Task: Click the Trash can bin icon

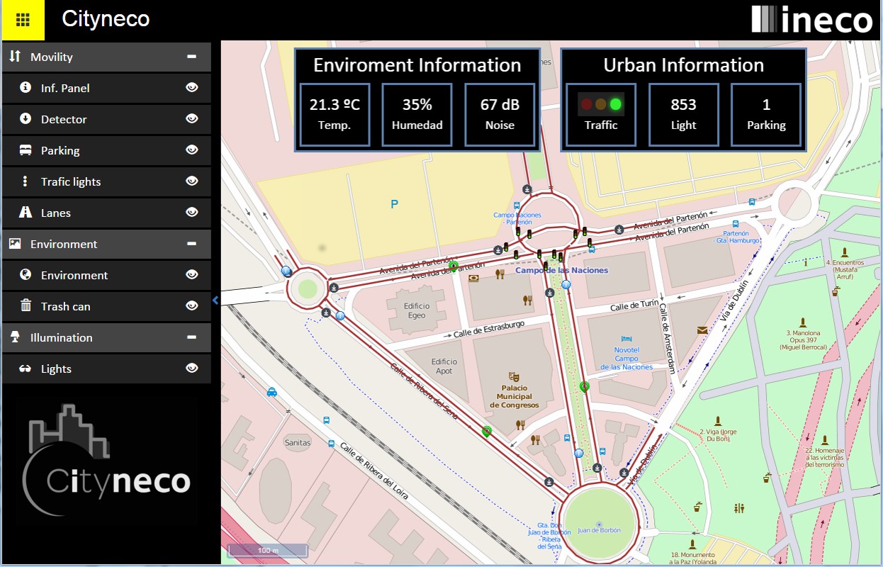Action: coord(26,306)
